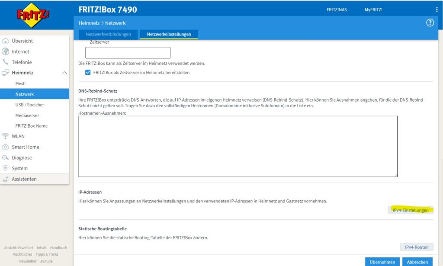Click the FRITZ! logo
The image size is (443, 266).
point(33,15)
